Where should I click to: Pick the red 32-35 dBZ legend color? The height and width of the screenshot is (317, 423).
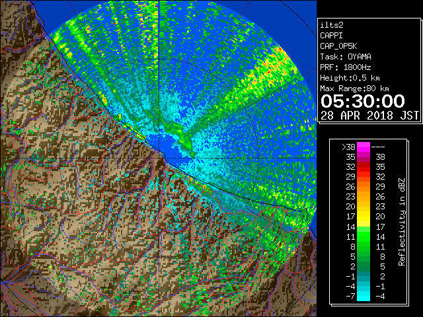click(x=364, y=167)
